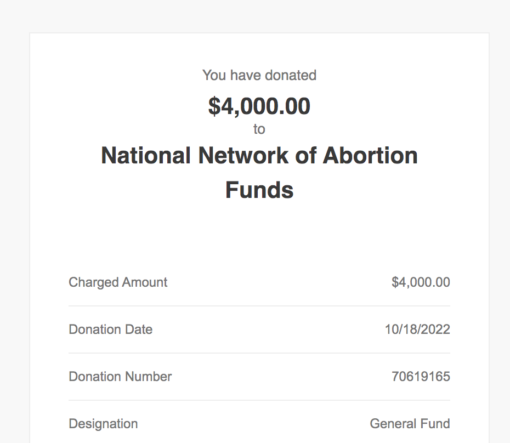510x443 pixels.
Task: Click the $4,000.00 charged amount value
Action: point(421,282)
